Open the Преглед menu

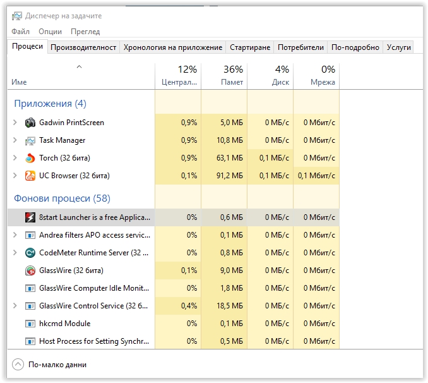click(x=85, y=32)
